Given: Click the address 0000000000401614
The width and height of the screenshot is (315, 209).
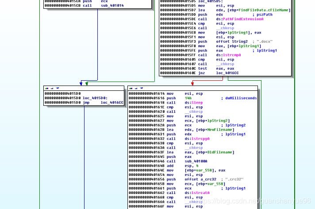Looking at the screenshot, I should tap(146, 93).
